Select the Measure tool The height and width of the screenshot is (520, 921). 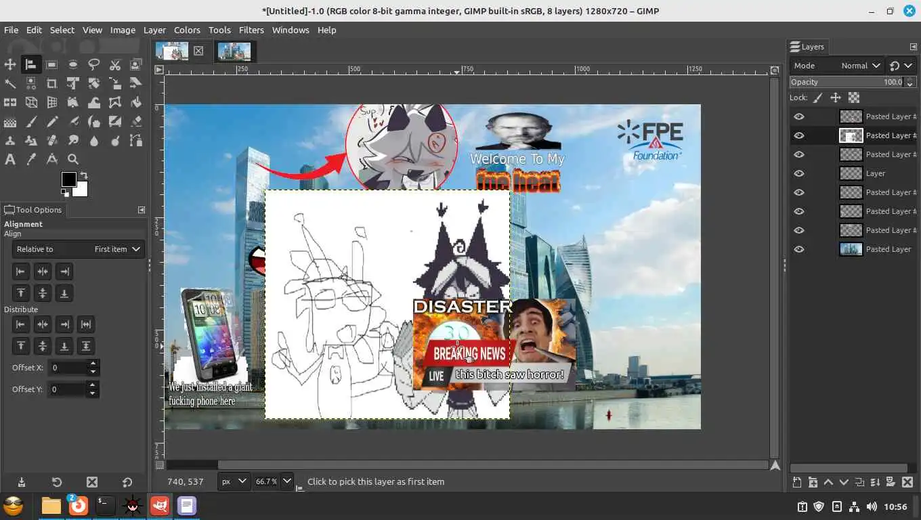52,160
